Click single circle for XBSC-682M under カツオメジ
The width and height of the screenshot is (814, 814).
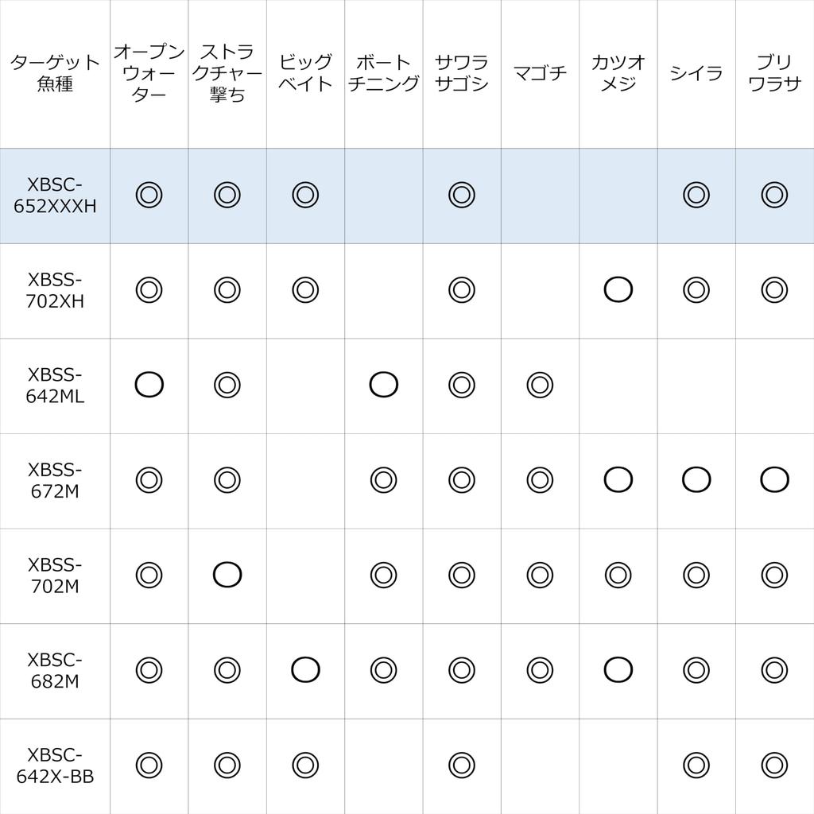pos(618,669)
